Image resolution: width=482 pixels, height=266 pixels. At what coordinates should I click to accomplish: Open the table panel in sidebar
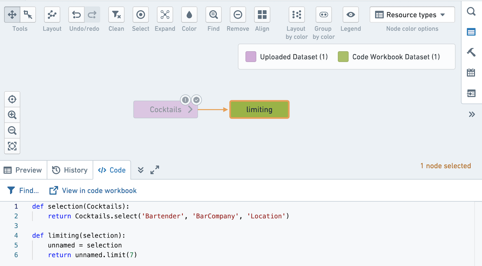click(x=471, y=32)
